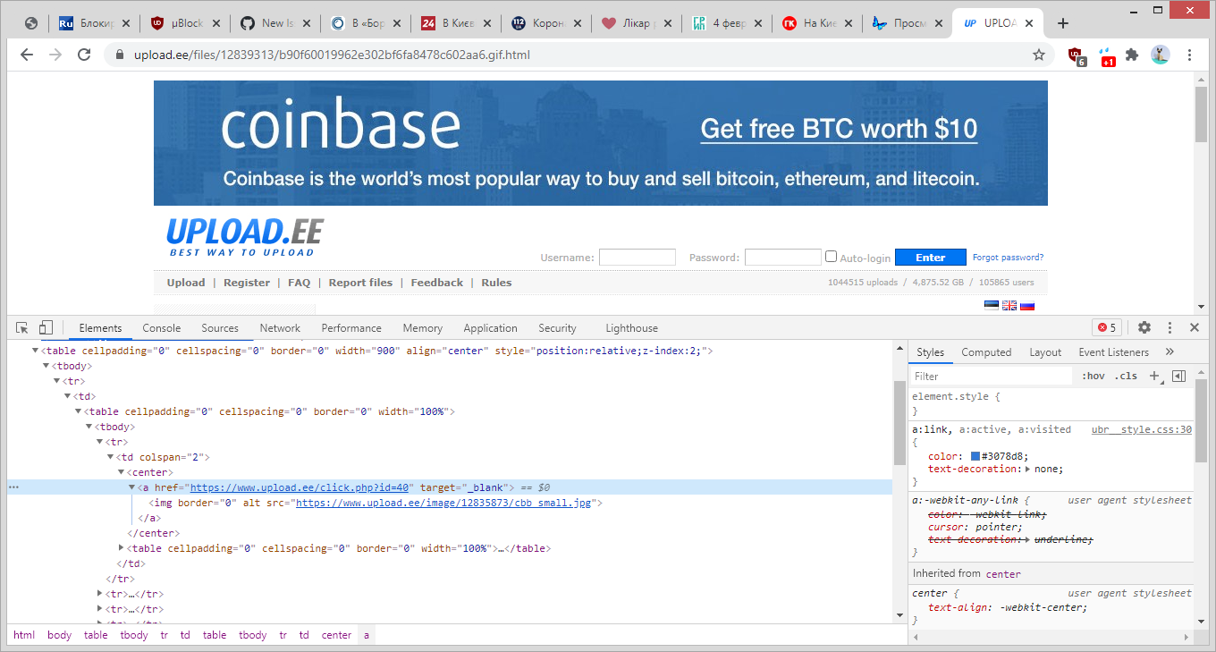Click the Username input field
Image resolution: width=1216 pixels, height=652 pixels.
coord(638,258)
